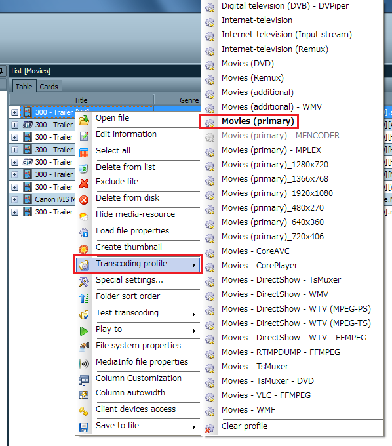Sort by the Genre column header
Viewport: 392px width, 446px height.
click(x=189, y=100)
